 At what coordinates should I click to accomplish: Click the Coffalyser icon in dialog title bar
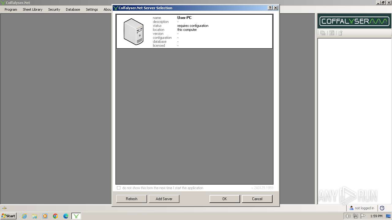tap(115, 8)
